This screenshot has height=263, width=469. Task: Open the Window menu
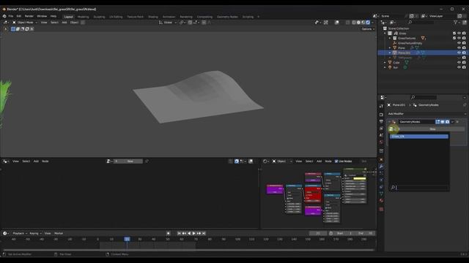42,16
